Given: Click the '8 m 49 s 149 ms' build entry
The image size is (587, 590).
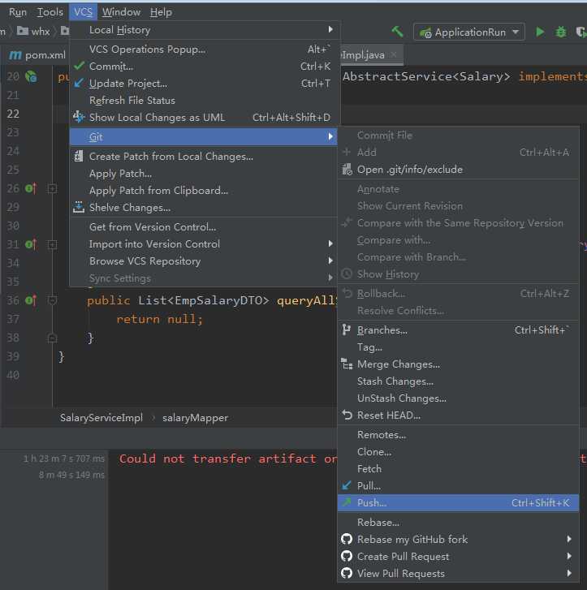Looking at the screenshot, I should (x=71, y=475).
